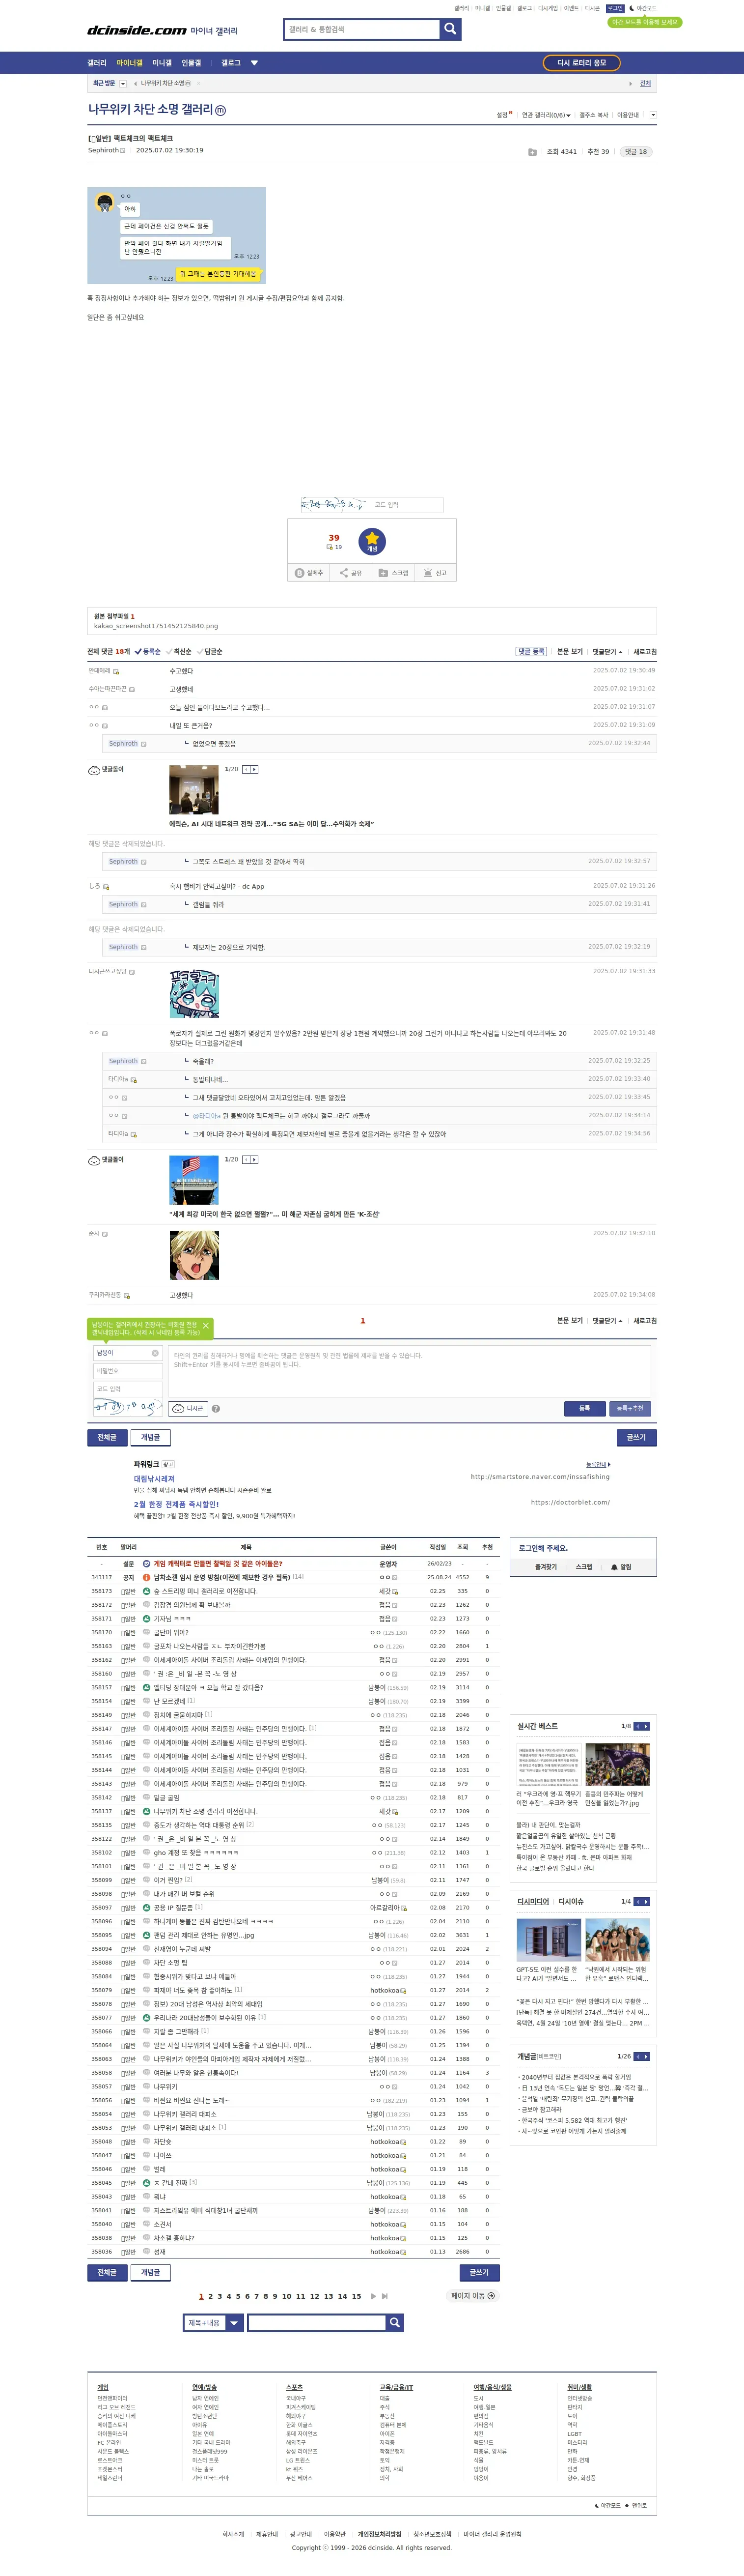
Task: Click the image folder icon near 조회 4341
Action: coord(532,152)
